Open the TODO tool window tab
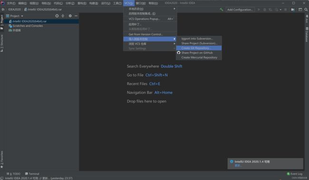This screenshot has width=309, height=180. pyautogui.click(x=13, y=174)
